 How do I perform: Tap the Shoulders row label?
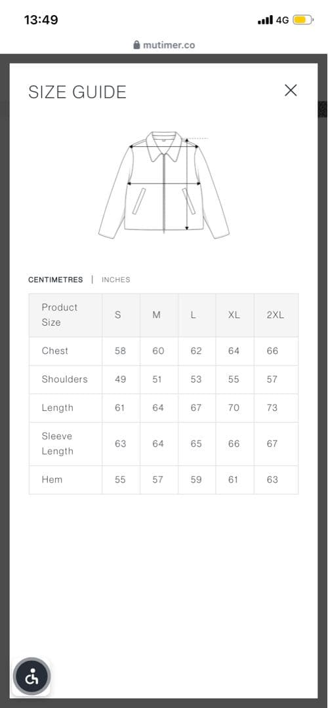click(64, 380)
